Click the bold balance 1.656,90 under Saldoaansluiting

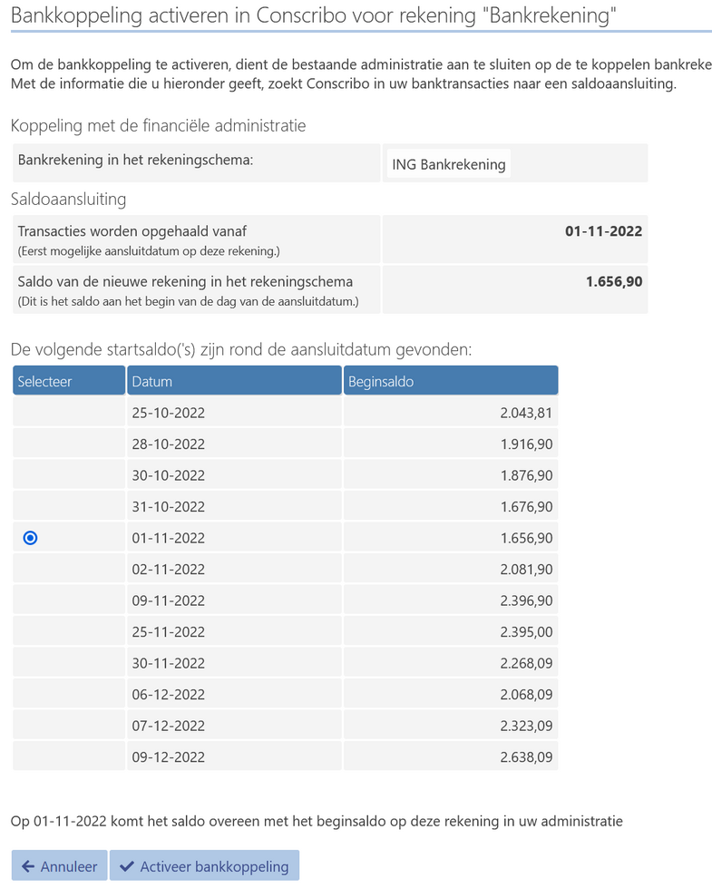[614, 281]
